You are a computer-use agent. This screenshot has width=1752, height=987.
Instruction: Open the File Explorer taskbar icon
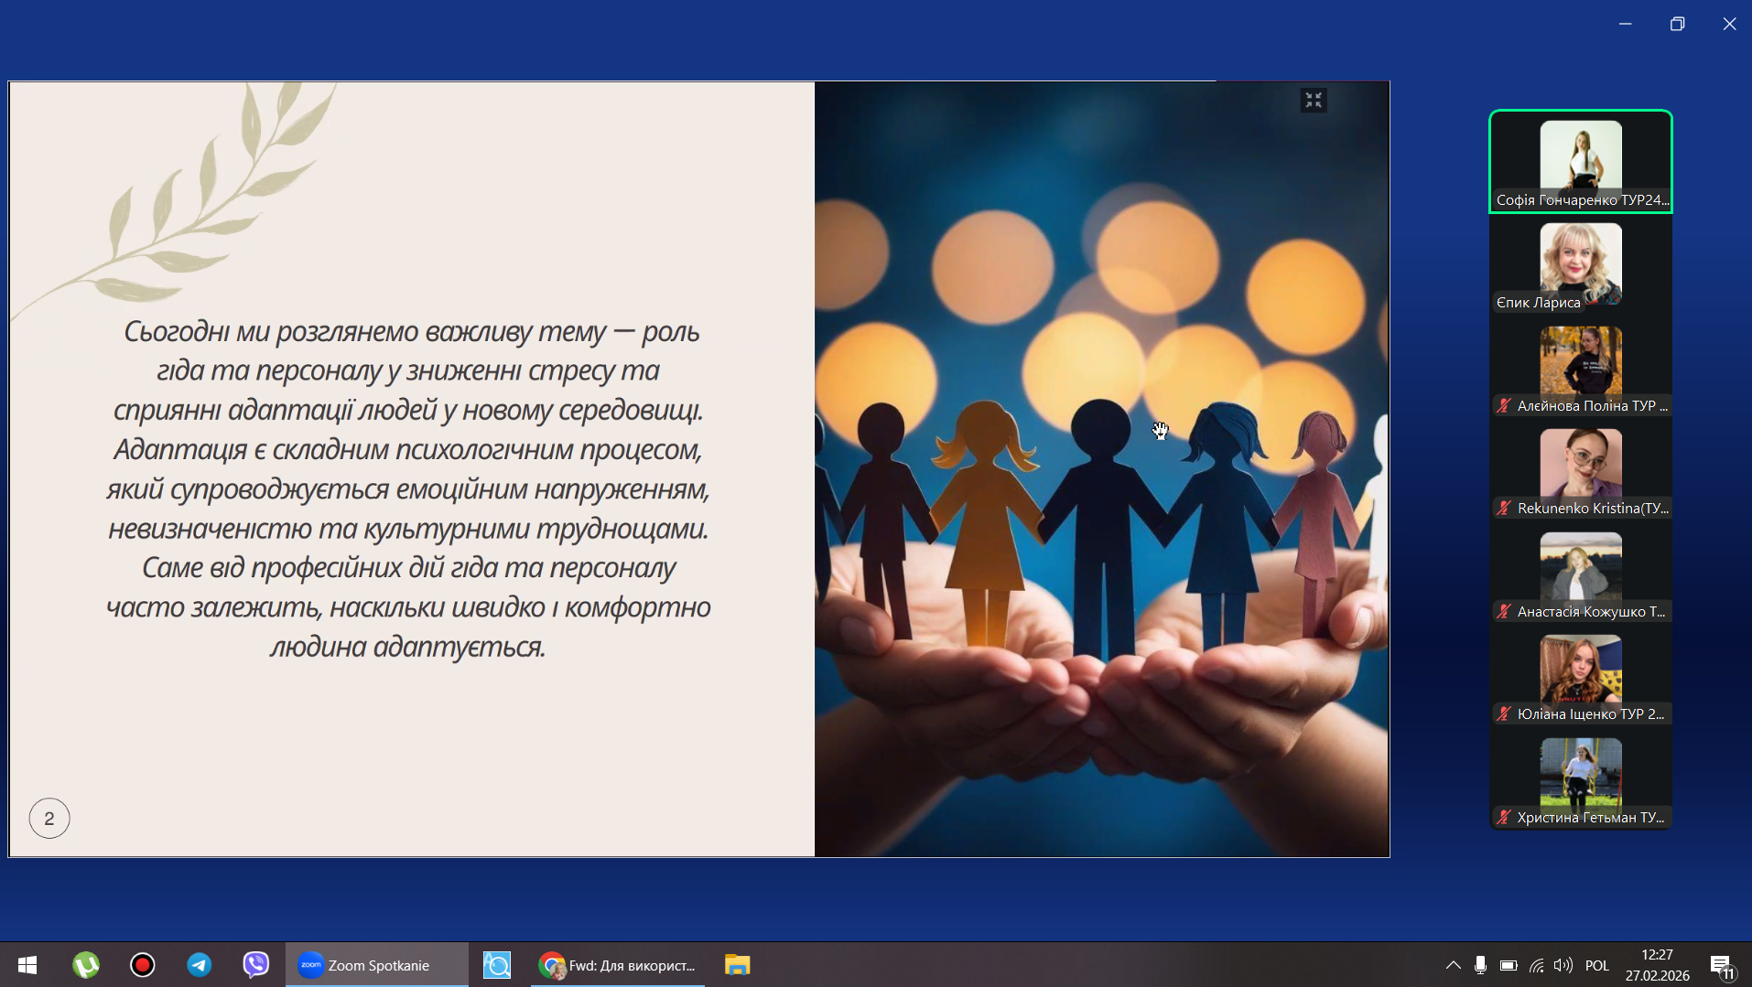pyautogui.click(x=737, y=965)
